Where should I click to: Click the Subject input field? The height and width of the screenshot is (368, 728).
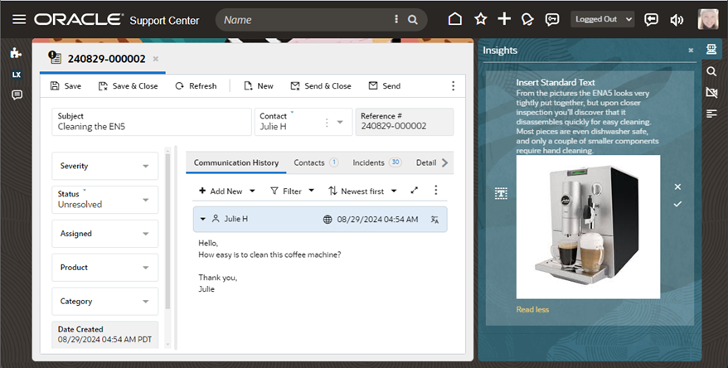tap(152, 122)
